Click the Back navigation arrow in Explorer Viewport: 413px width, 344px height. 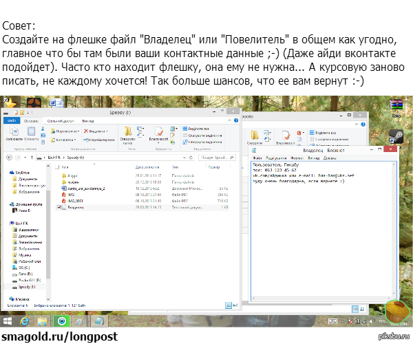[x=9, y=157]
